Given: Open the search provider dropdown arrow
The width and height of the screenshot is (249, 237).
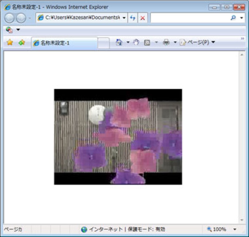Looking at the screenshot, I should [x=242, y=18].
